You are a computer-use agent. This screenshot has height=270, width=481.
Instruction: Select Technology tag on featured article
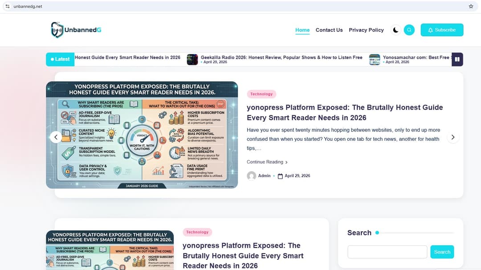261,94
